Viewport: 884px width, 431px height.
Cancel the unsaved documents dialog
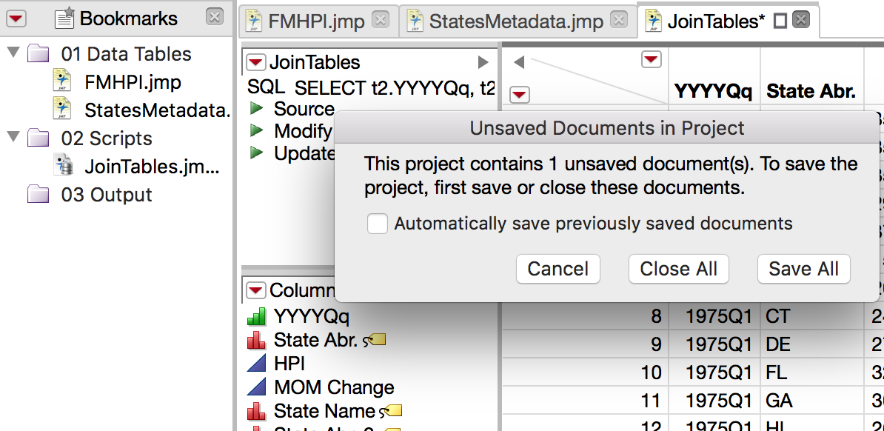click(x=557, y=270)
